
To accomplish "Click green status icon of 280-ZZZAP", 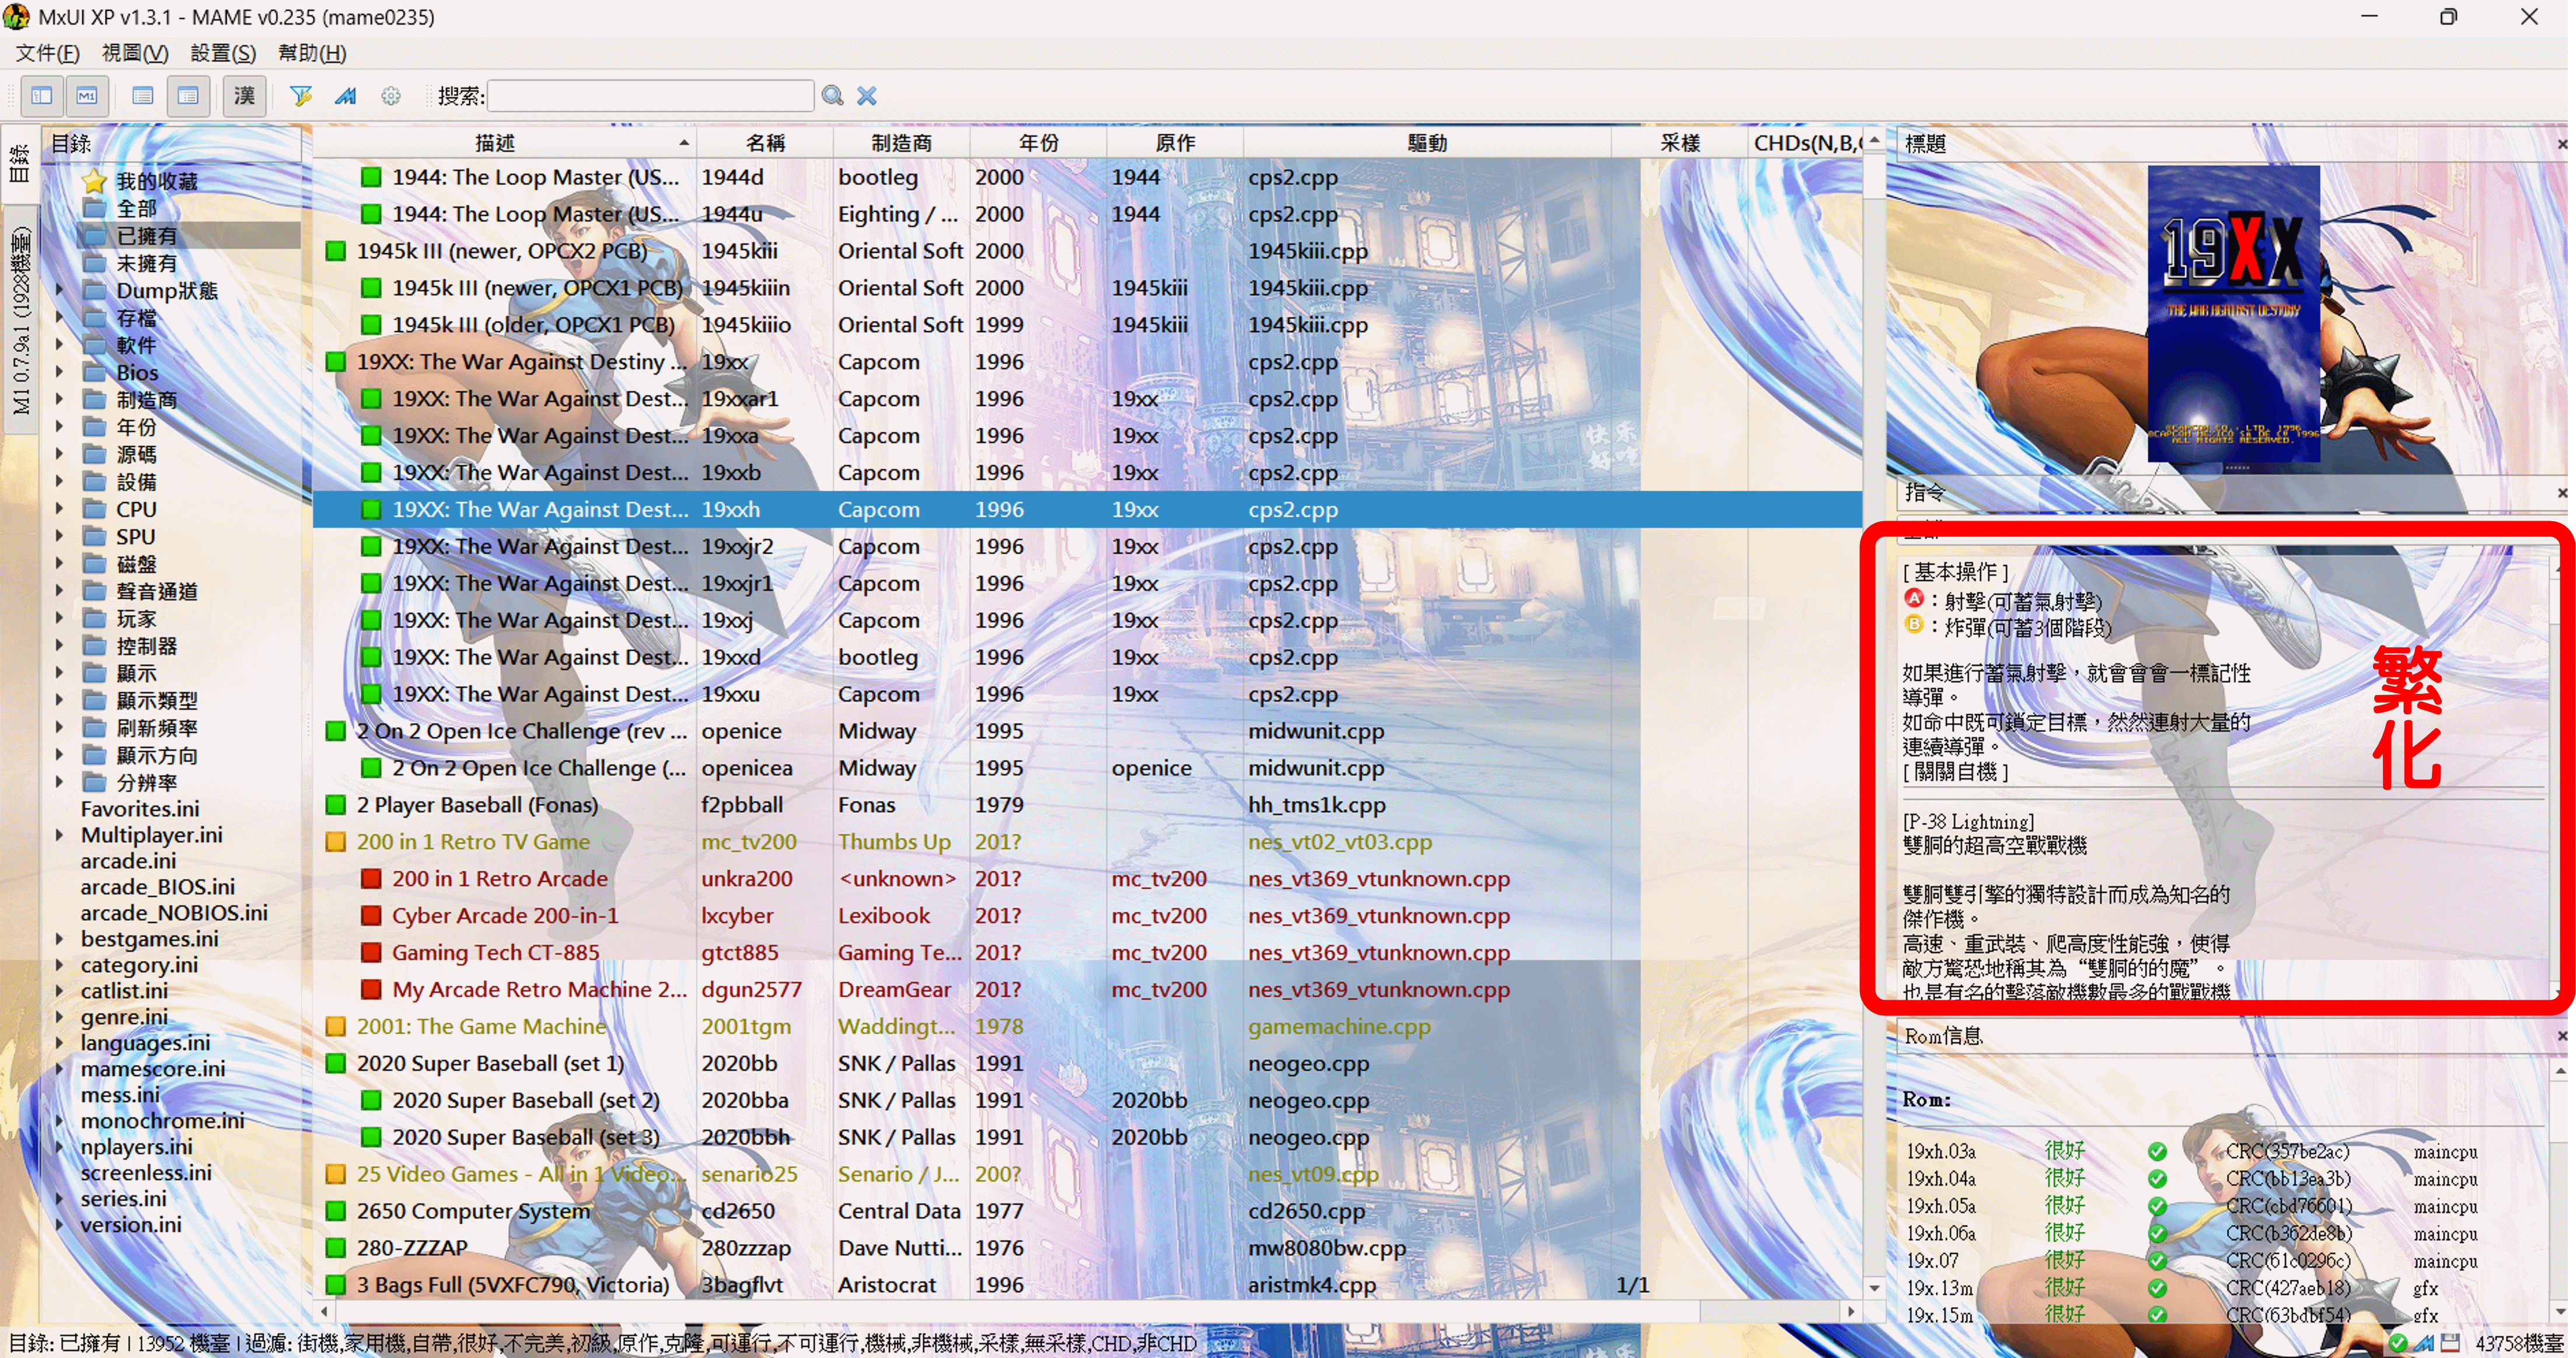I will click(336, 1248).
